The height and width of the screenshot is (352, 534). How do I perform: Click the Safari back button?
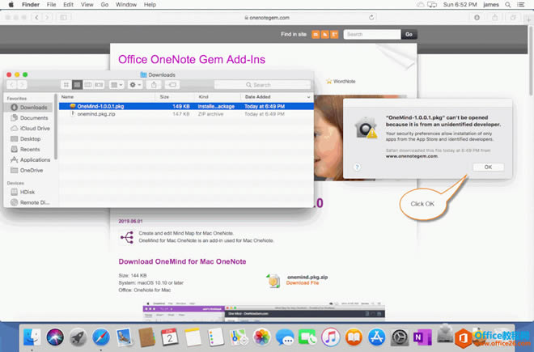[x=36, y=17]
